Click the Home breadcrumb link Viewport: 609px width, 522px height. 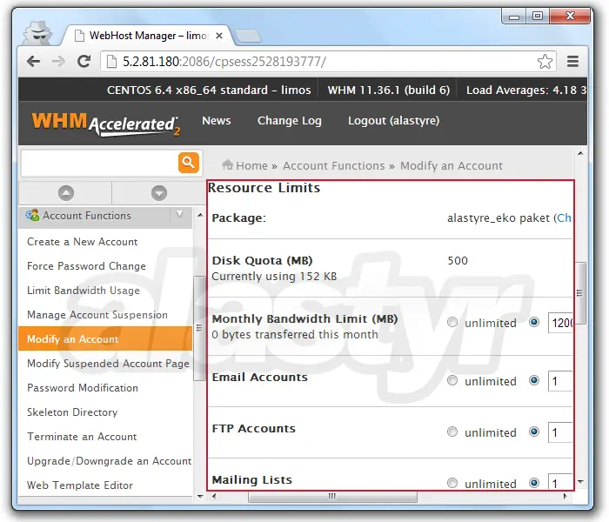point(251,165)
